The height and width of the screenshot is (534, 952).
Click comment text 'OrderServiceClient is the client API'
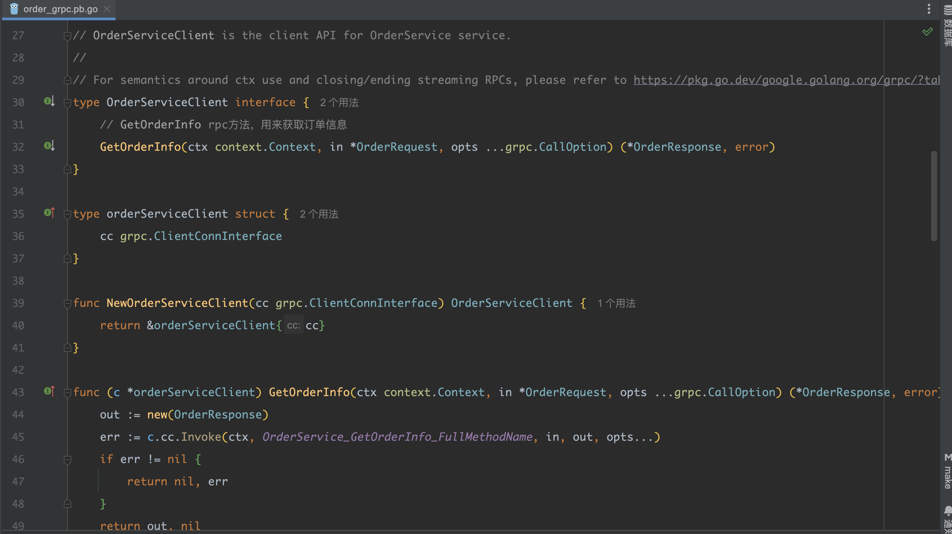pos(214,35)
